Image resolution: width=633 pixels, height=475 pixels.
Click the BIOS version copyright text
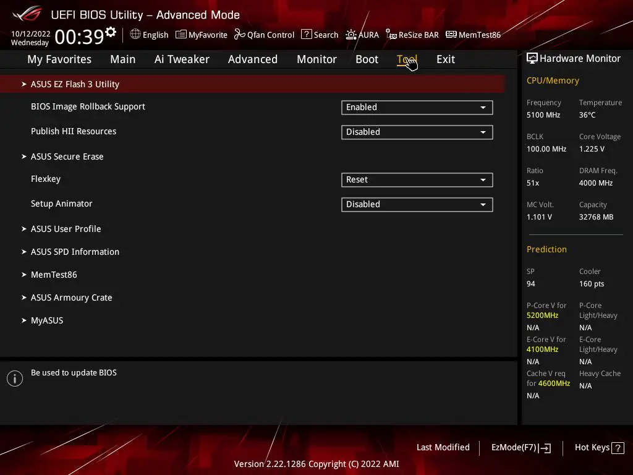316,464
